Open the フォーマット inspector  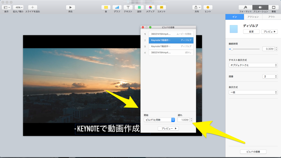pos(245,7)
